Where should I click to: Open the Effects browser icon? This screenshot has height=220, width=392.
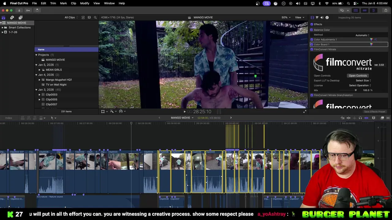382,118
